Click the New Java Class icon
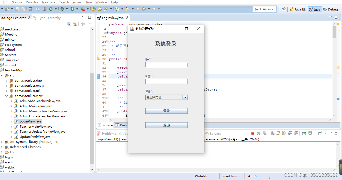This screenshot has height=180, width=342. pos(51,9)
